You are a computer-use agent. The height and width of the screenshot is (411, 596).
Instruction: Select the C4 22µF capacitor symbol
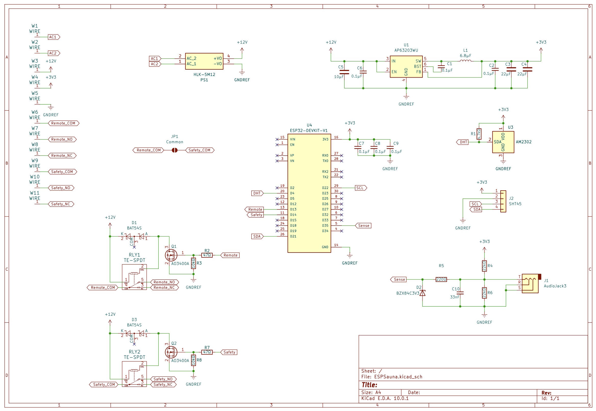coord(527,69)
